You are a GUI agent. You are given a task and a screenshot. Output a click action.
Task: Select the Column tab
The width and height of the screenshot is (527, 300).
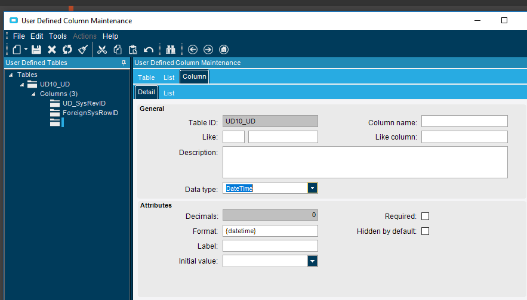[194, 76]
